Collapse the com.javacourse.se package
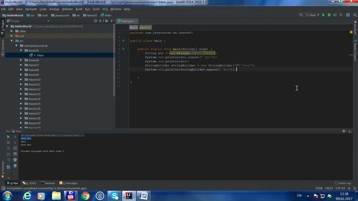The height and width of the screenshot is (201, 358). (17, 46)
